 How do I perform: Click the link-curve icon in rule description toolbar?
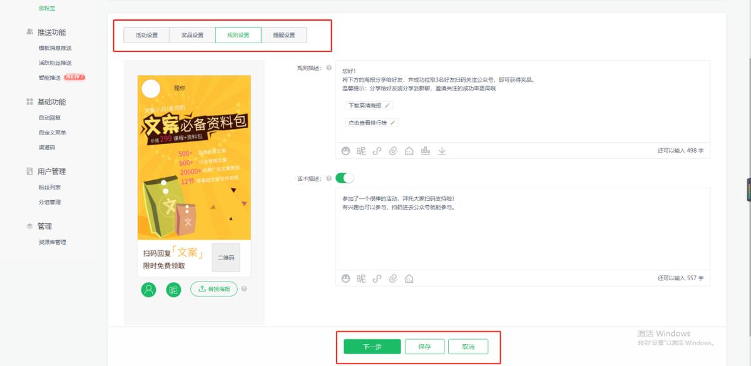[377, 151]
